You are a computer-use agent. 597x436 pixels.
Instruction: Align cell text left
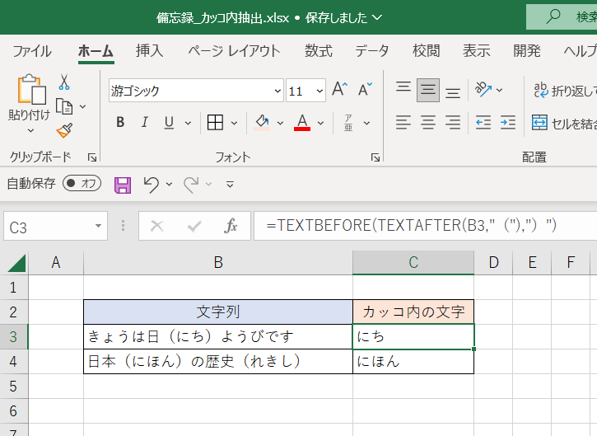tap(403, 123)
